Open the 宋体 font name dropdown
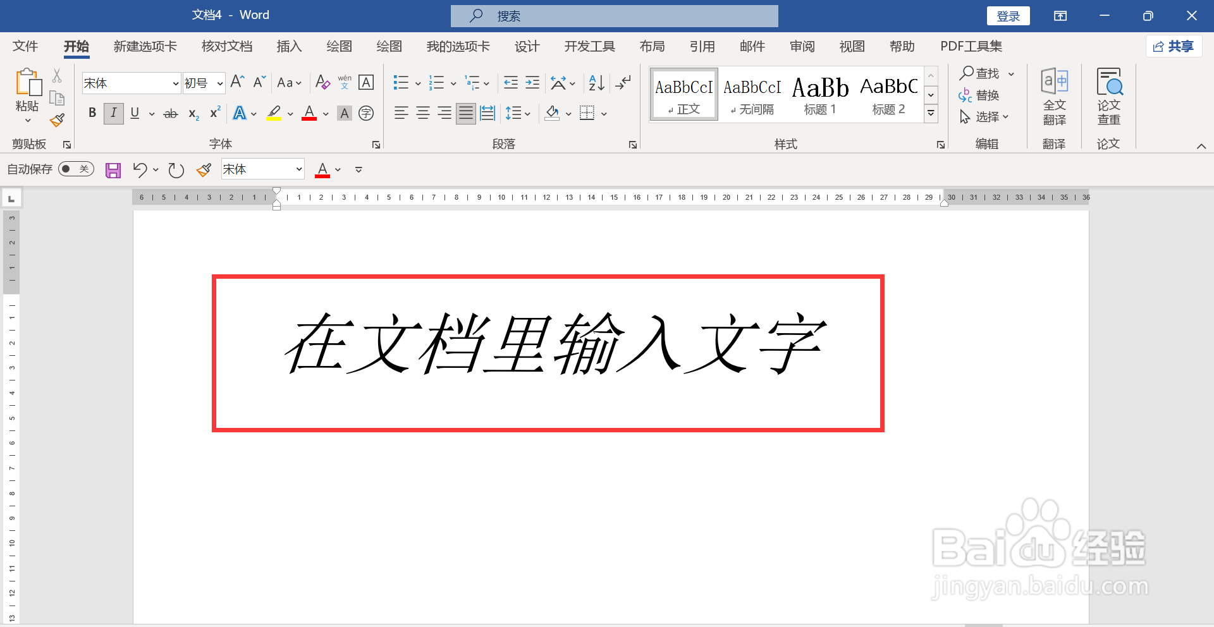Image resolution: width=1214 pixels, height=627 pixels. [x=175, y=83]
